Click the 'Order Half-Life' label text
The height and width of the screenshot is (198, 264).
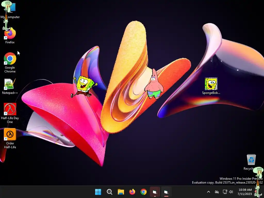click(x=10, y=145)
